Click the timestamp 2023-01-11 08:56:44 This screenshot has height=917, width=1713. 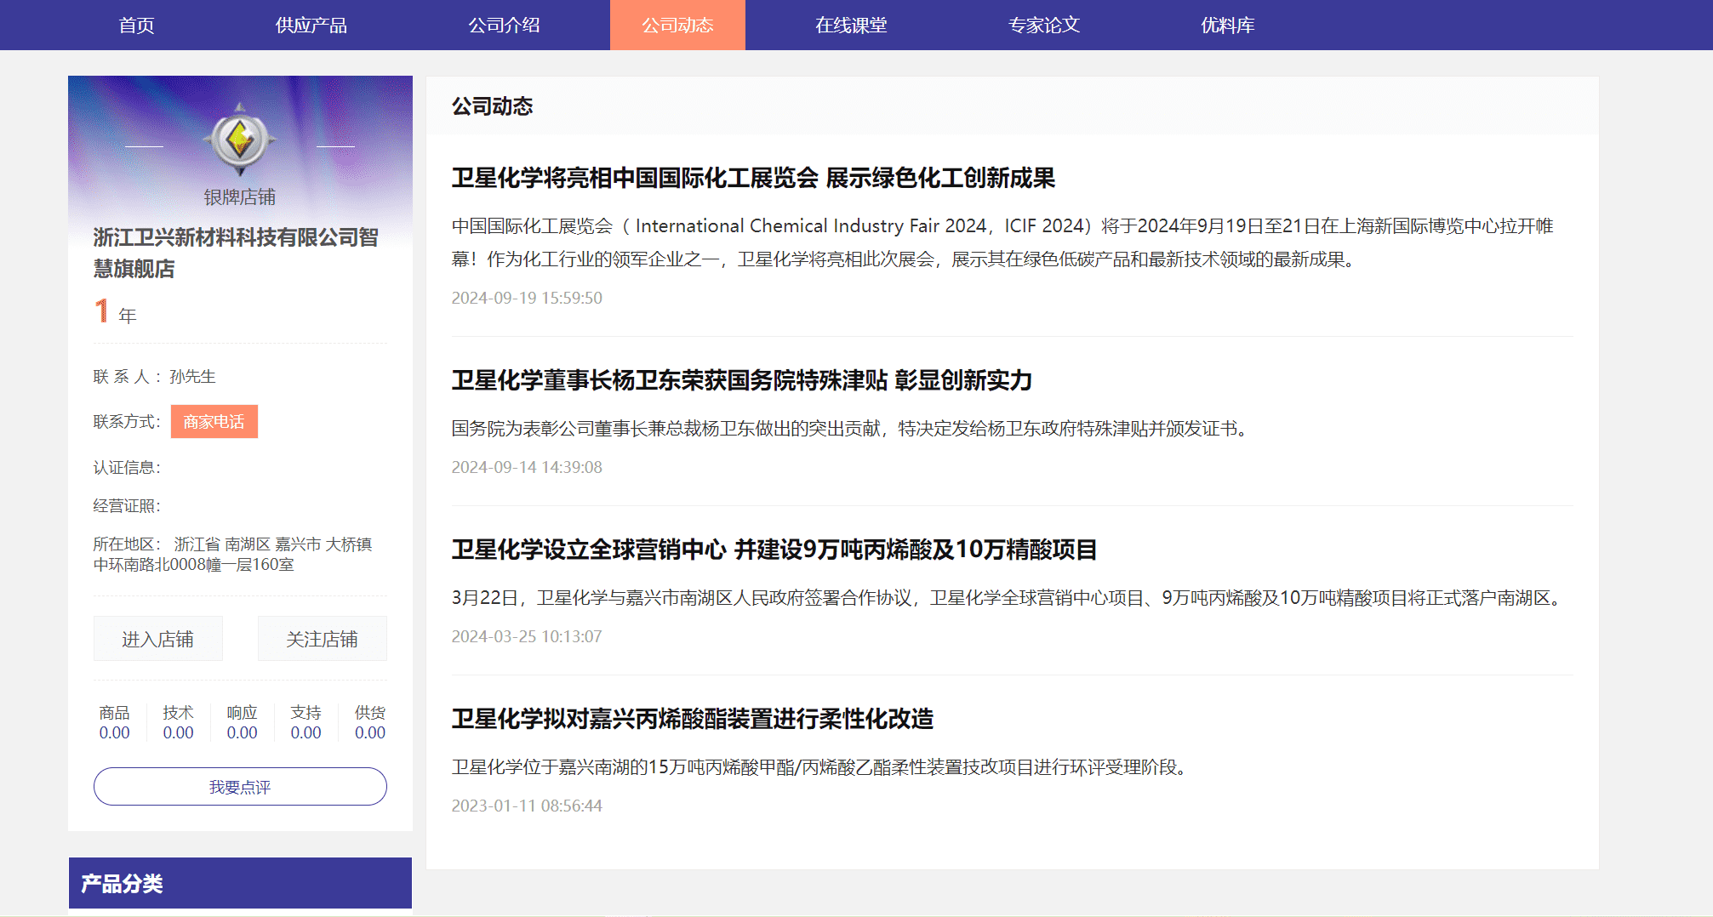pyautogui.click(x=527, y=806)
